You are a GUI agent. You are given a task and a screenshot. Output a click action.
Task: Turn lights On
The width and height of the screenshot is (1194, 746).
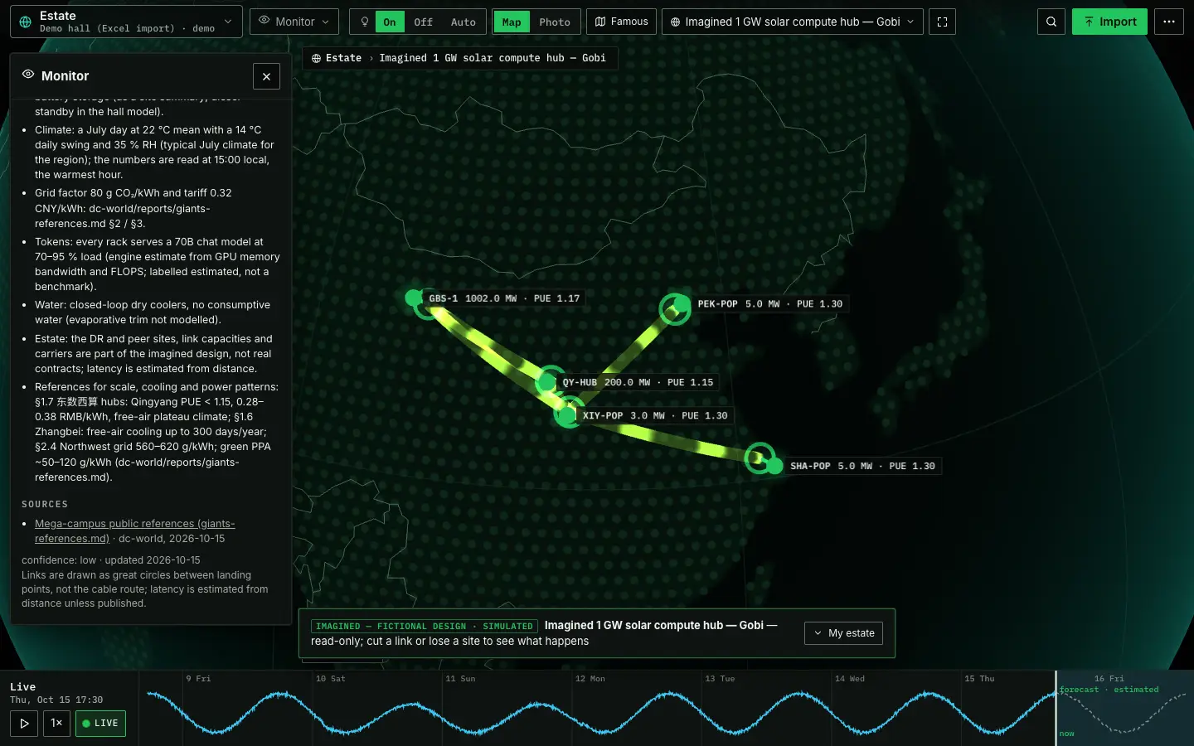[x=390, y=22]
